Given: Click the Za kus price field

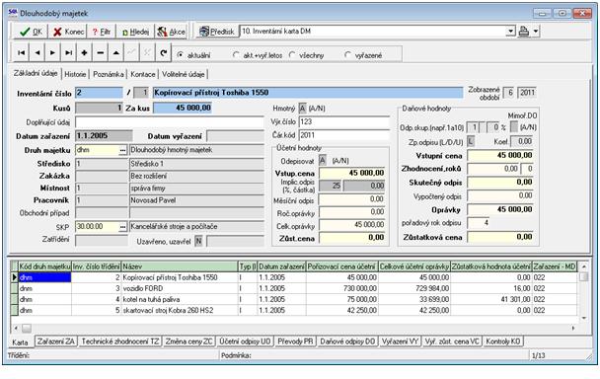Looking at the screenshot, I should 183,108.
